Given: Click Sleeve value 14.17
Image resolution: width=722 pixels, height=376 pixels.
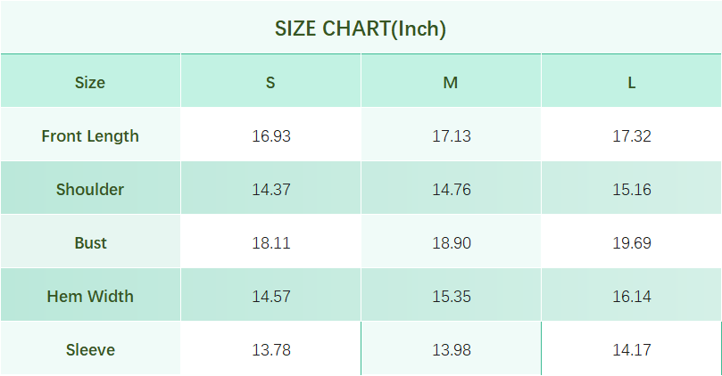Looking at the screenshot, I should point(632,350).
